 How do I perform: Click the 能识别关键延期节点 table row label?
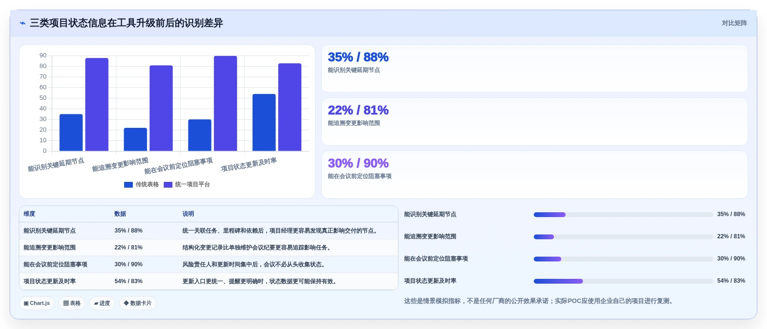pos(50,231)
